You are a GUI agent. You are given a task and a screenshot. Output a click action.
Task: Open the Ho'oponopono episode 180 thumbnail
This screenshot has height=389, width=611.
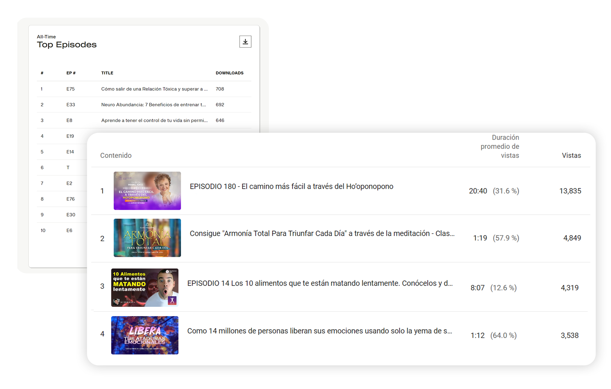point(147,191)
